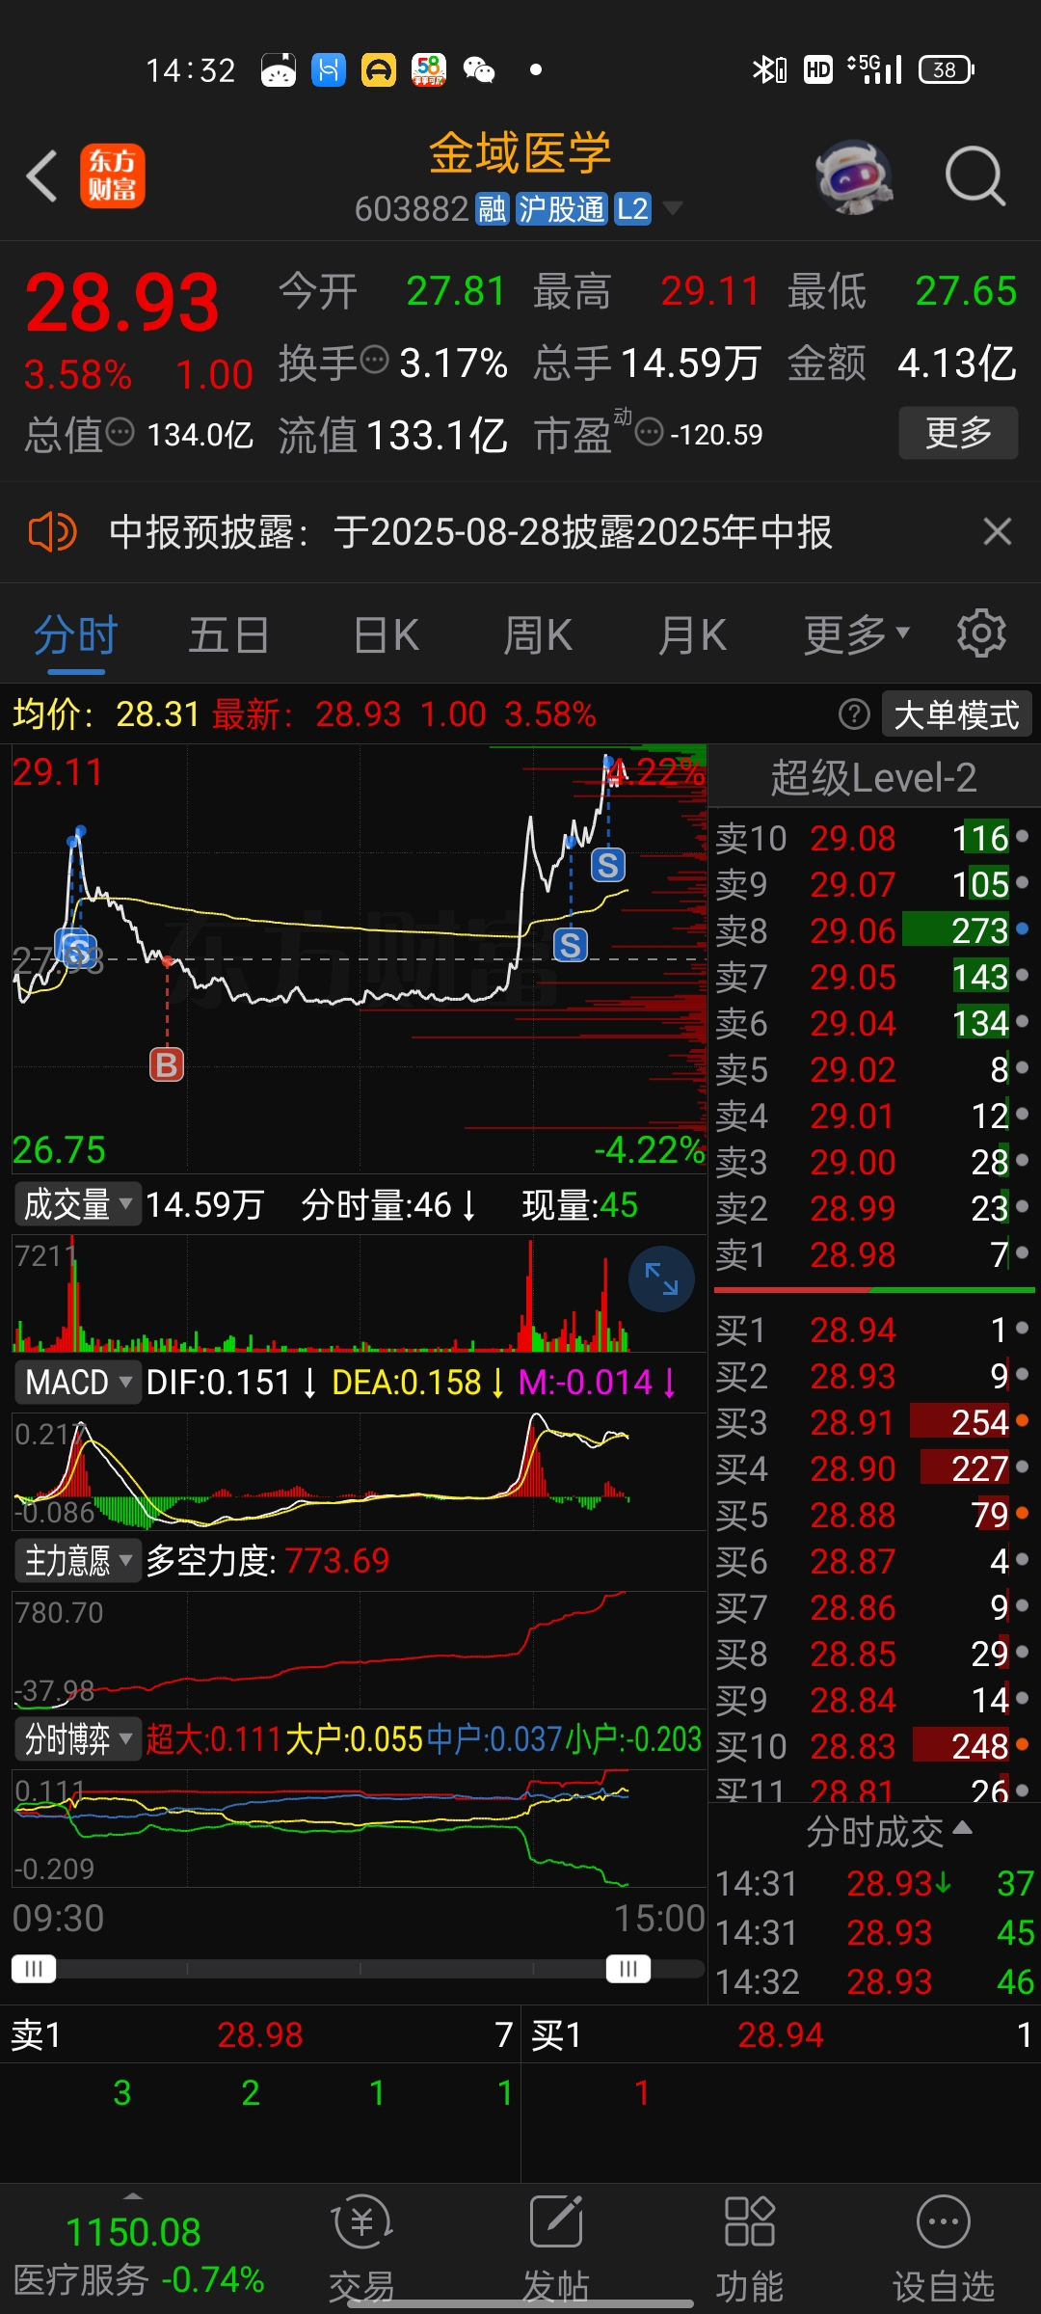
Task: Tap bottom 卖1 28.98 quote bar
Action: tap(260, 2035)
